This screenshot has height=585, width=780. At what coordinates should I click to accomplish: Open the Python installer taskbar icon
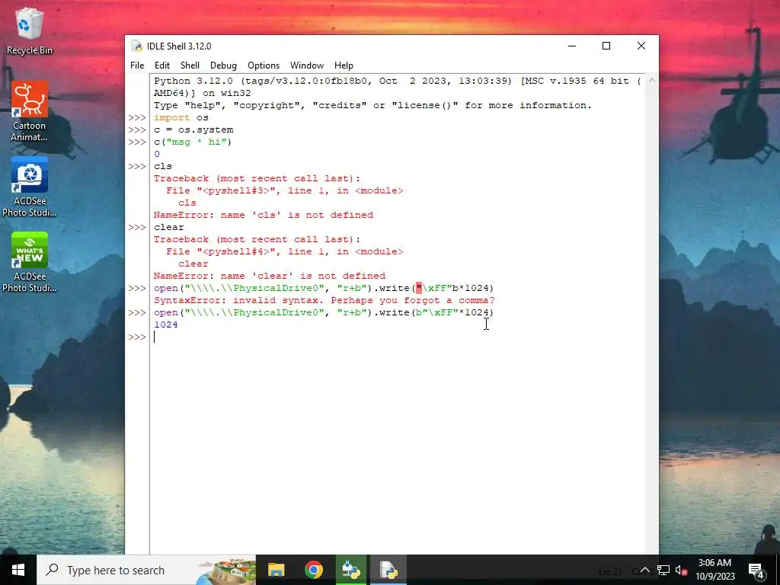[351, 570]
